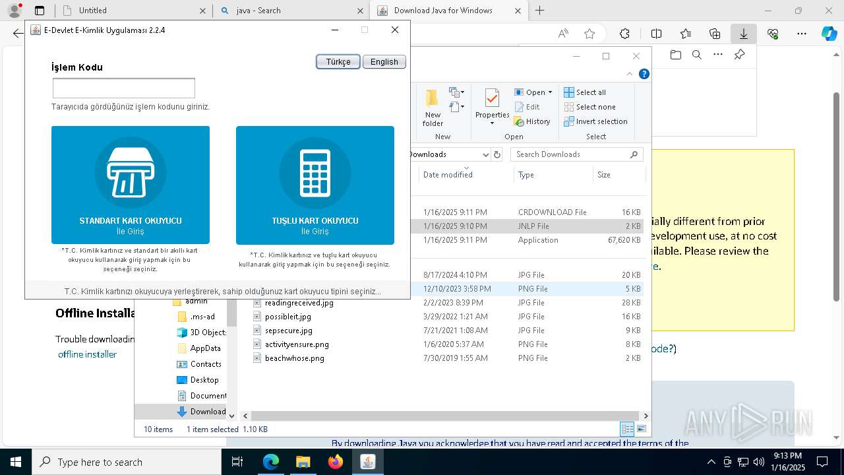Screen dimensions: 844x475
Task: Switch to details view layout icon
Action: 627,429
